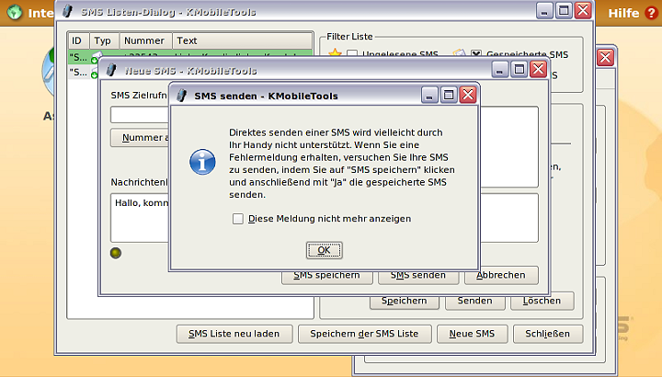
Task: Minimize the SMS senden dialog
Action: click(x=429, y=95)
